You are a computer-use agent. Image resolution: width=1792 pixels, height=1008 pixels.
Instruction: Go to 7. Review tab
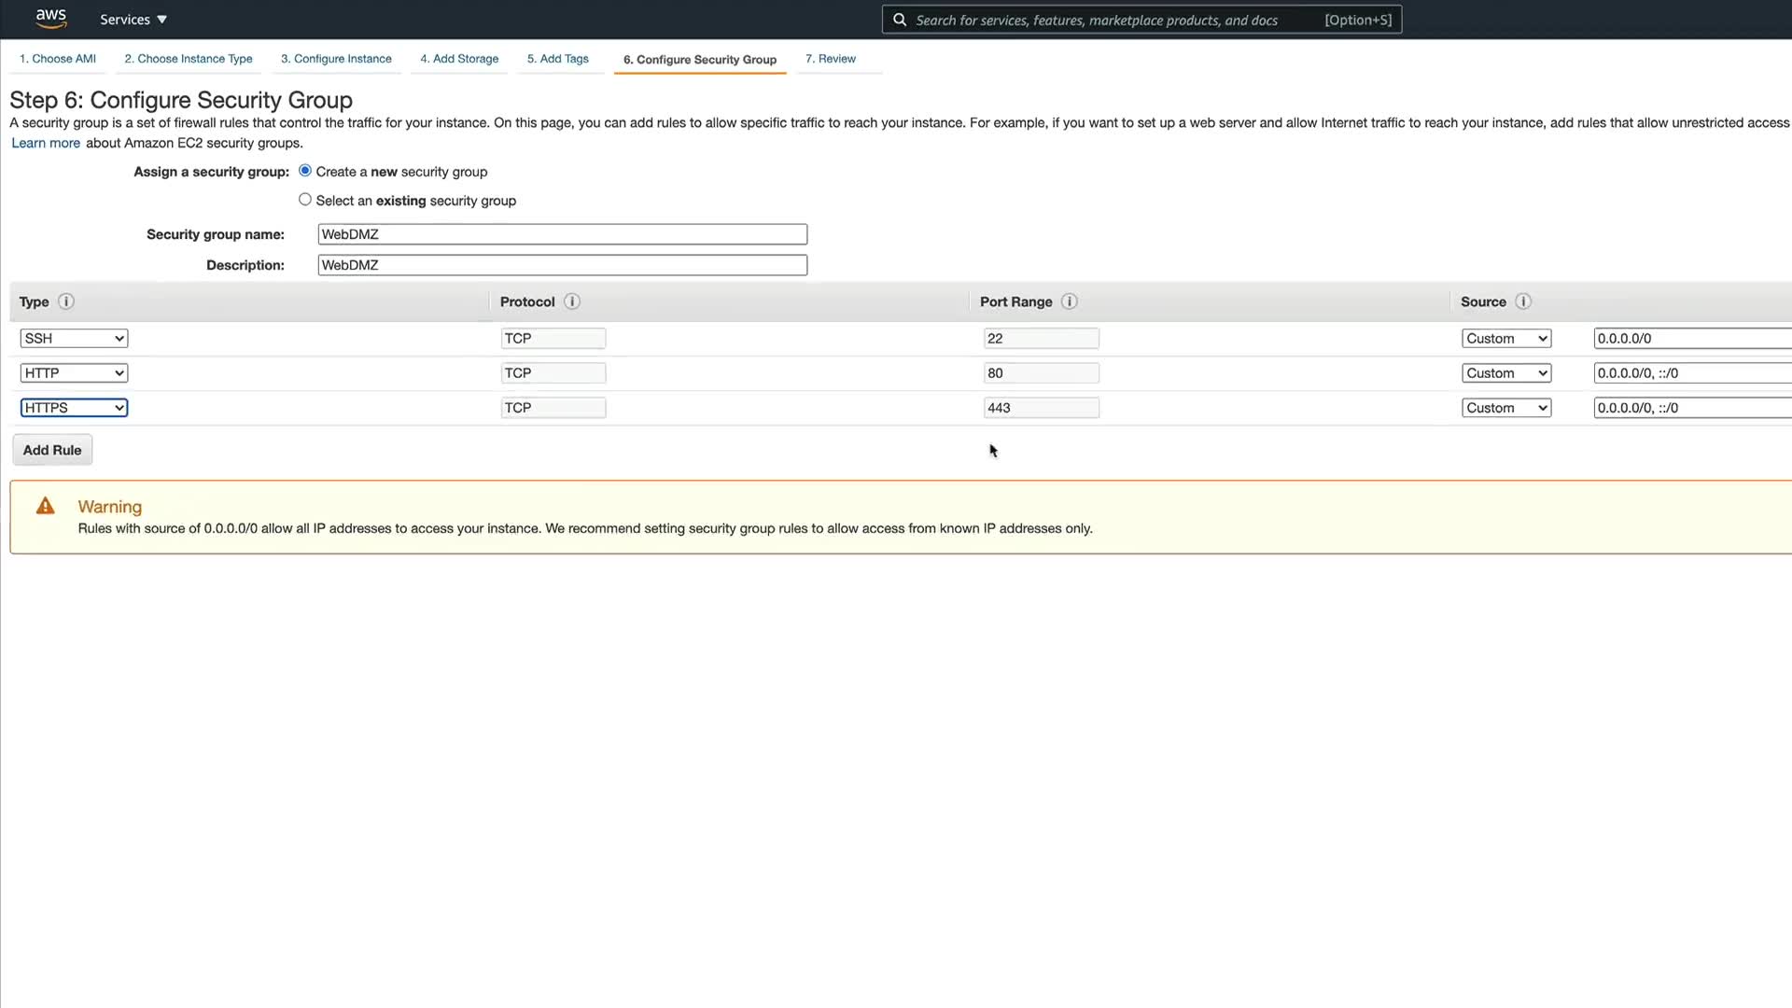click(830, 59)
